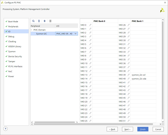Open the help question mark icon
The width and height of the screenshot is (168, 135).
(x=5, y=129)
